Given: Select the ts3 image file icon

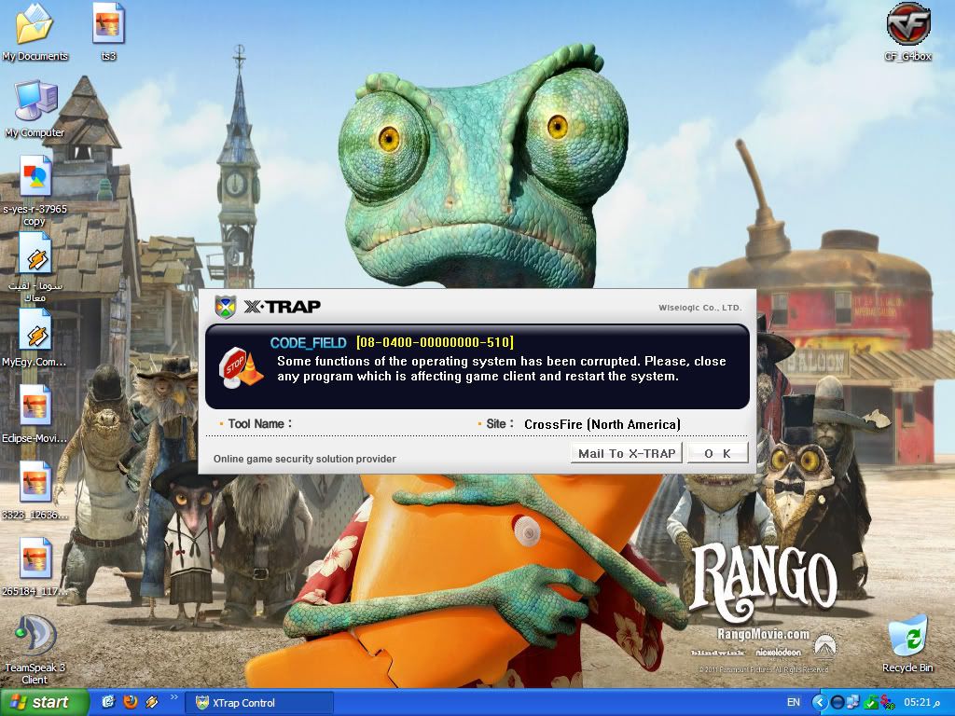Looking at the screenshot, I should [109, 25].
